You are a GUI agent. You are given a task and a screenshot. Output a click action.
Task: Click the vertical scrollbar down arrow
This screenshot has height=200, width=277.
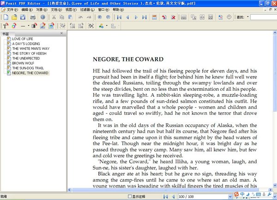tap(275, 185)
